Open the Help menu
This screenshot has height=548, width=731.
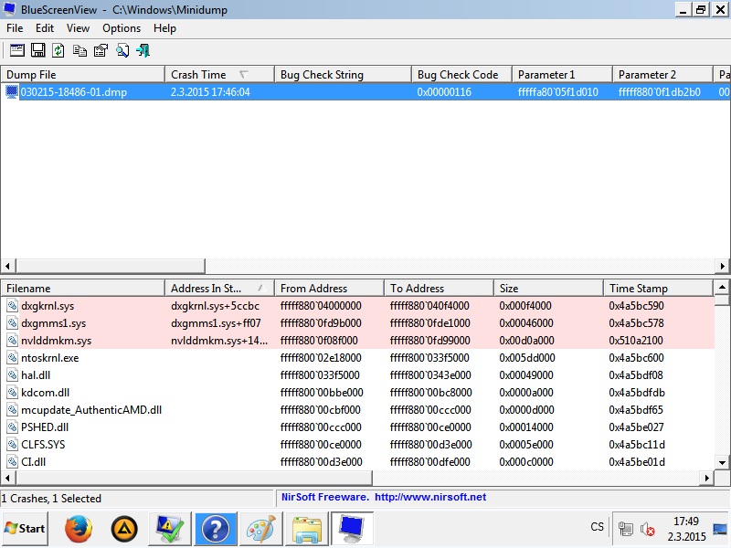(164, 28)
